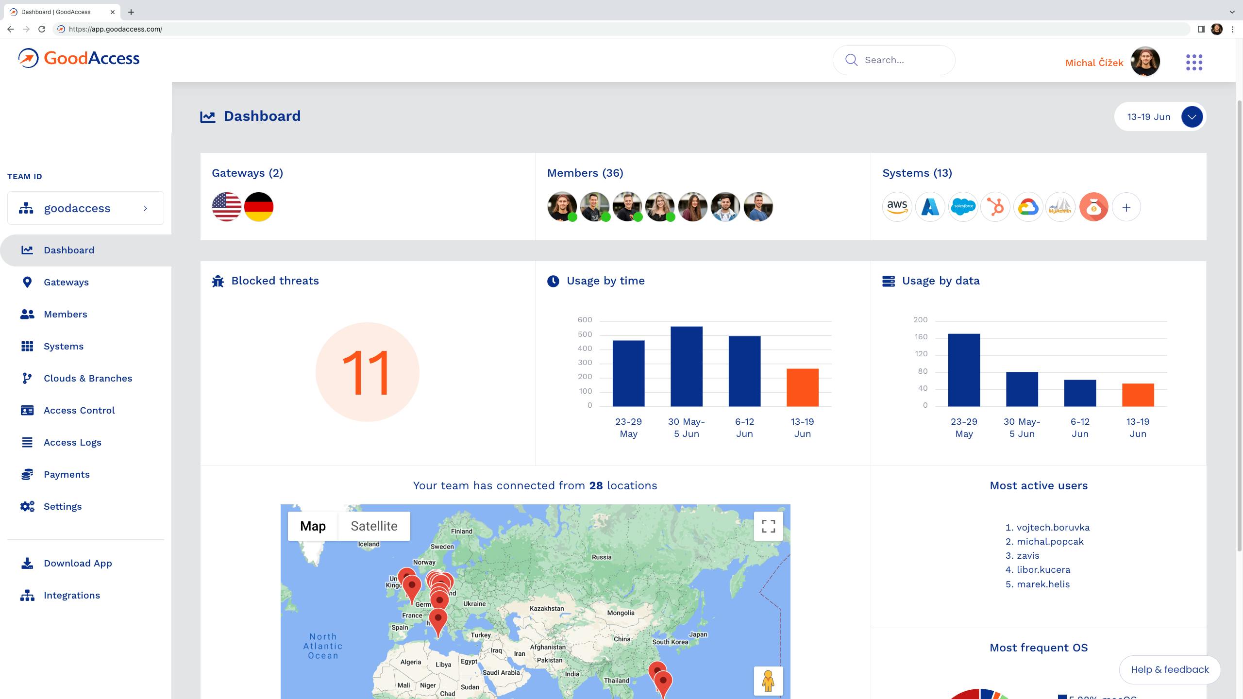Click the HubSpot system icon

point(995,207)
